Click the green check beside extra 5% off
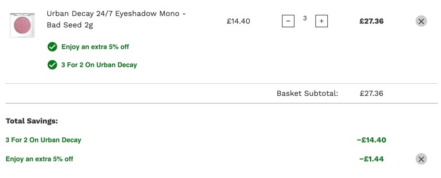The height and width of the screenshot is (178, 441). pyautogui.click(x=52, y=47)
